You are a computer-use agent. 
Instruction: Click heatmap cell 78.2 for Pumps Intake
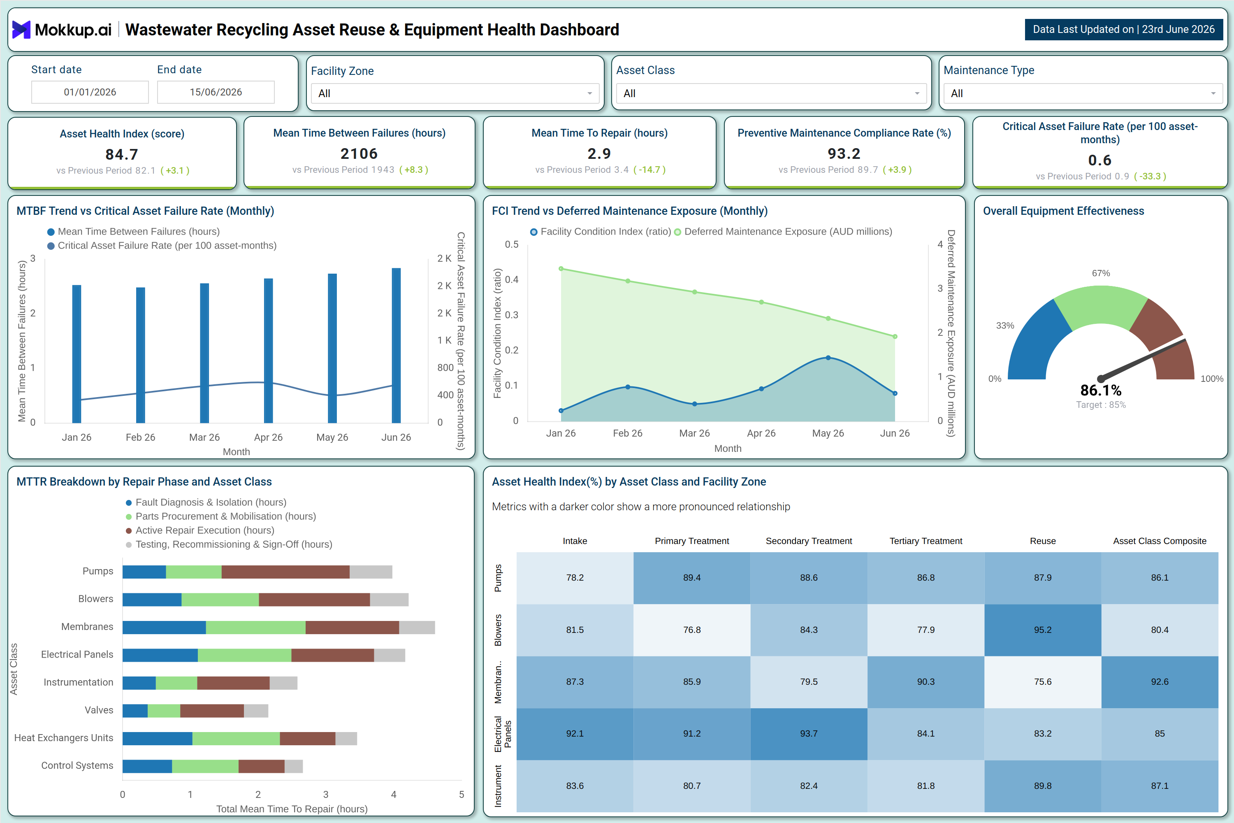[575, 578]
